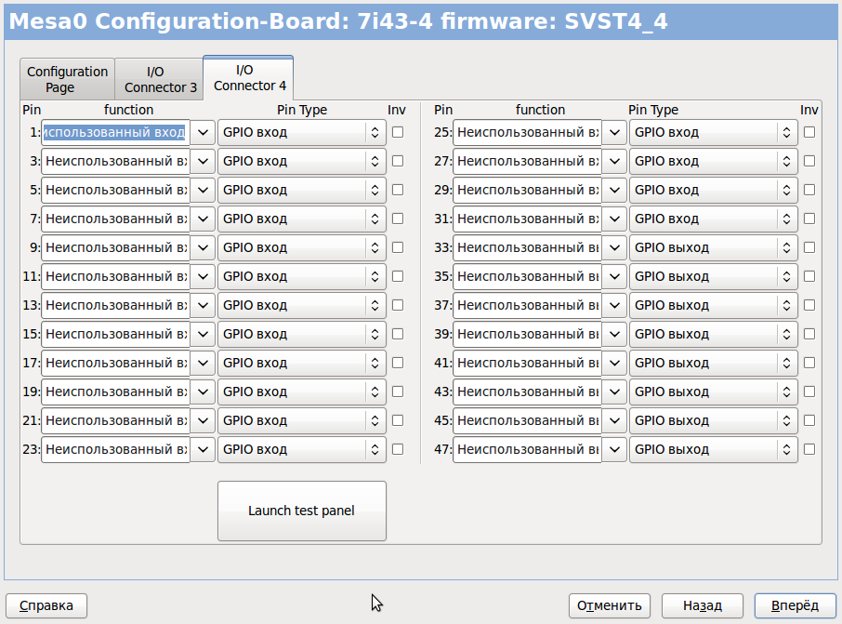Viewport: 842px width, 624px height.
Task: Open Pin Type selector of pin 15
Action: click(302, 334)
